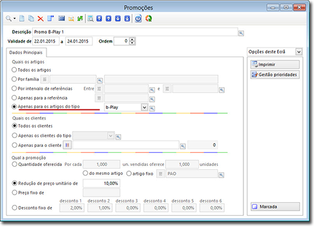The width and height of the screenshot is (316, 229).
Task: Click the Apenas para o cliente name field
Action: click(126, 145)
